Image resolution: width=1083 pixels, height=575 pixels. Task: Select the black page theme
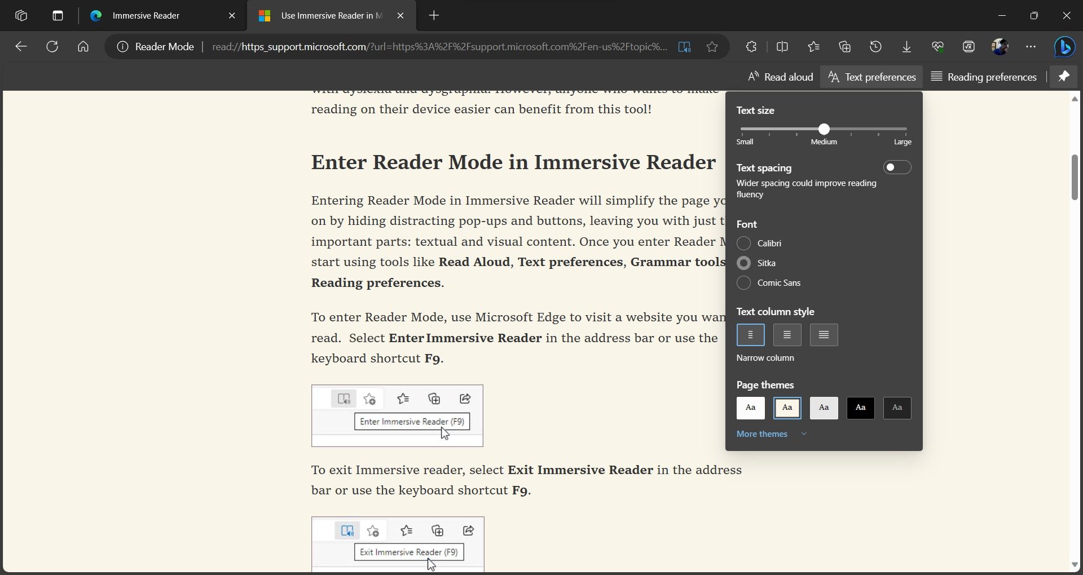click(860, 408)
